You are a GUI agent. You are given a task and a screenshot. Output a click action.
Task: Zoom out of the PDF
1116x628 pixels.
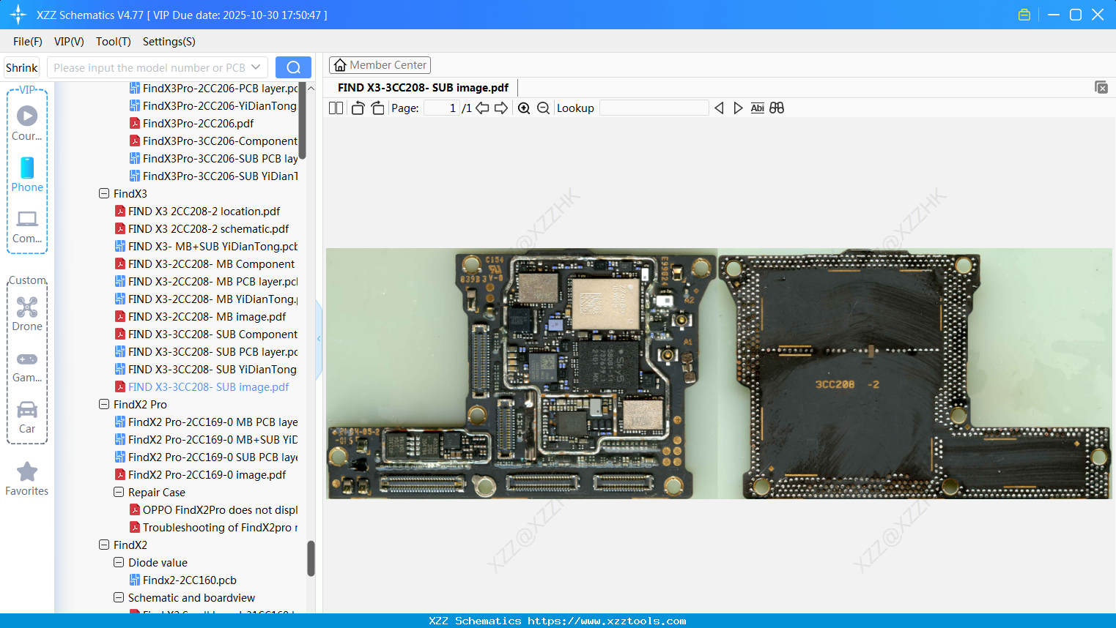click(543, 108)
